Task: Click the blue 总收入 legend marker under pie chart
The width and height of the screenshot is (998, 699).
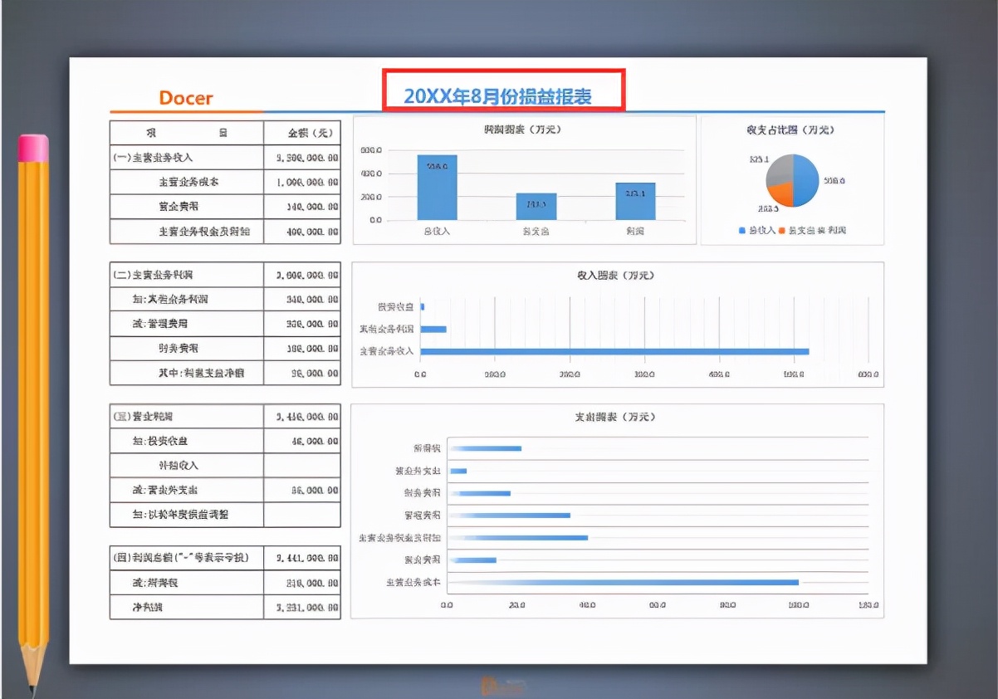Action: click(741, 229)
